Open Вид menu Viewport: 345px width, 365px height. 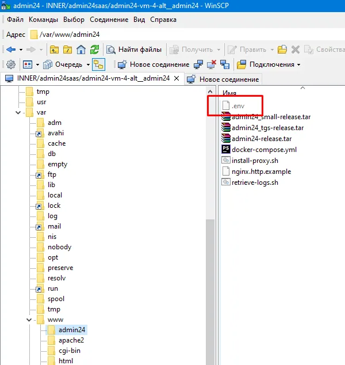[139, 20]
